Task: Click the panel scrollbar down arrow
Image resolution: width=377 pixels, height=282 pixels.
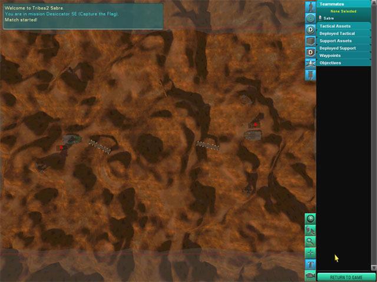Action: (x=374, y=268)
